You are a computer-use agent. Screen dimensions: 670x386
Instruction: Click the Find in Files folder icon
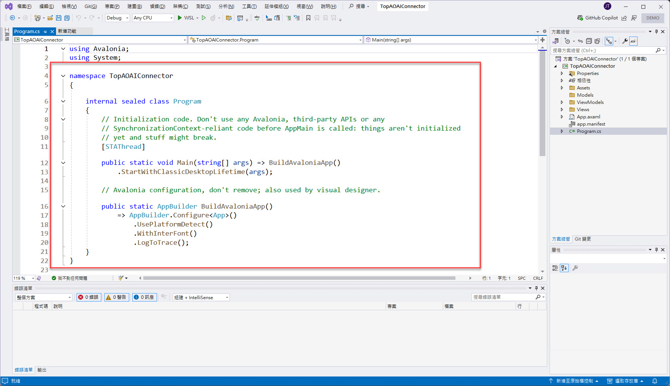229,18
